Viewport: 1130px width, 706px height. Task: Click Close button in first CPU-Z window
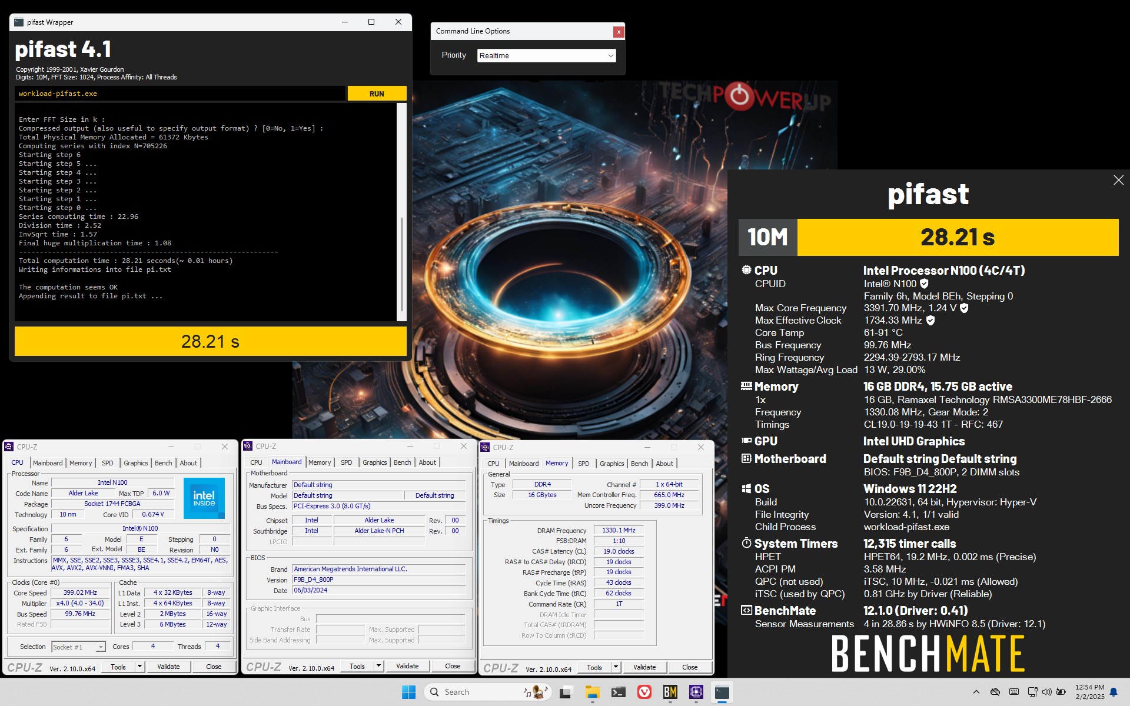(x=214, y=667)
